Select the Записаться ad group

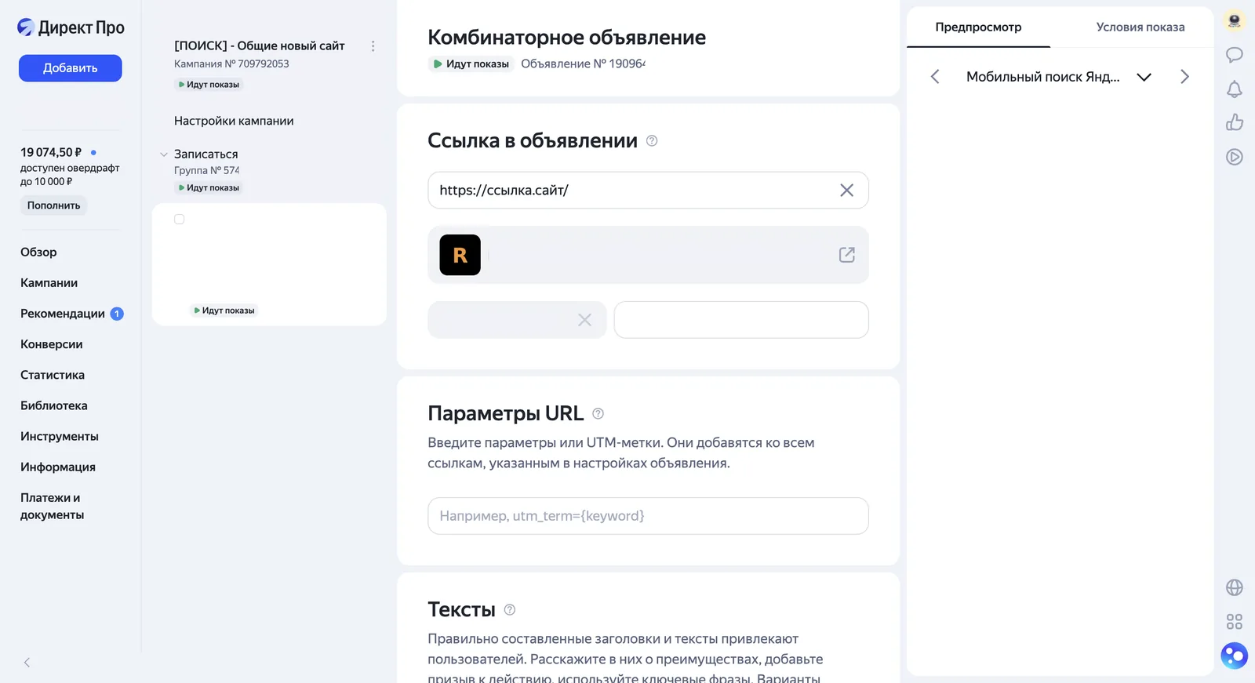206,154
